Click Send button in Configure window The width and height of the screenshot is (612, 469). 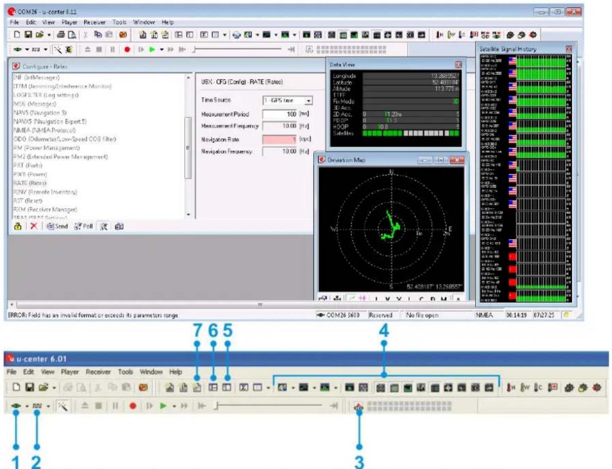[x=58, y=226]
